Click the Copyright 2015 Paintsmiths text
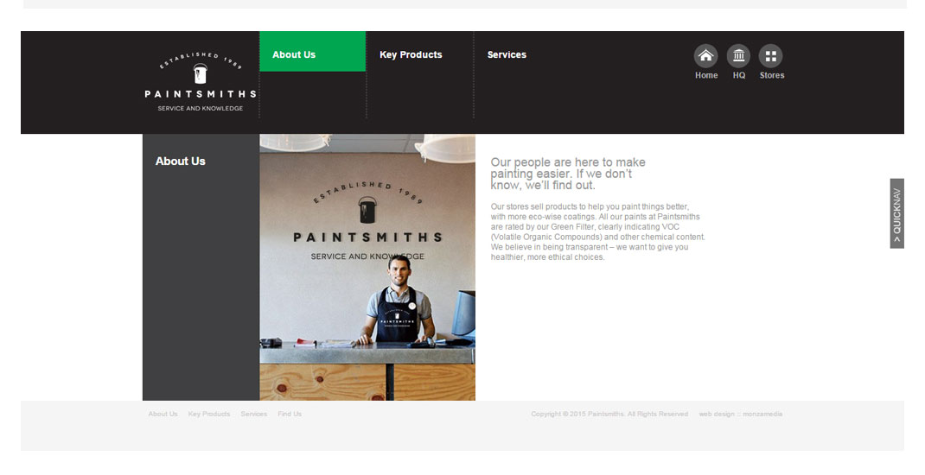The image size is (925, 475). 609,415
